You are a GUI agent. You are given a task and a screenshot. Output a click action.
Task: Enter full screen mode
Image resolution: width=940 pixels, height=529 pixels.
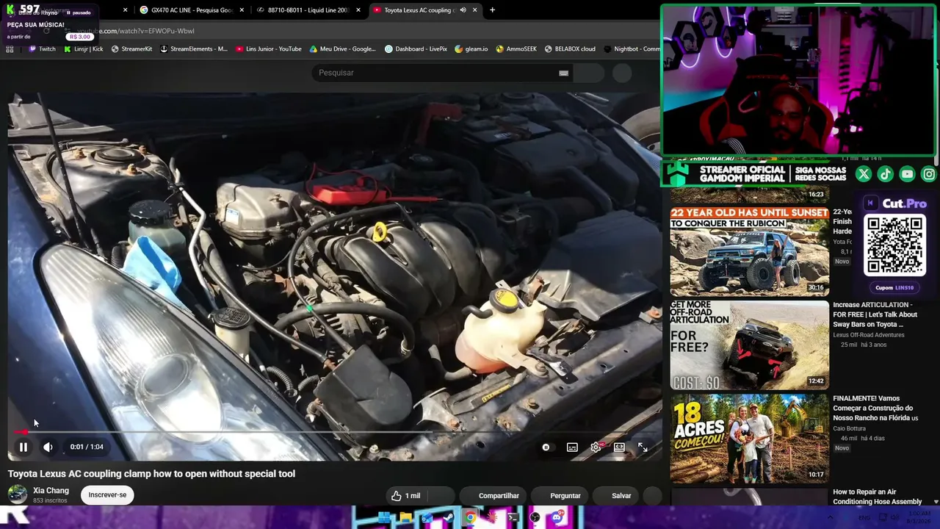[x=643, y=447]
